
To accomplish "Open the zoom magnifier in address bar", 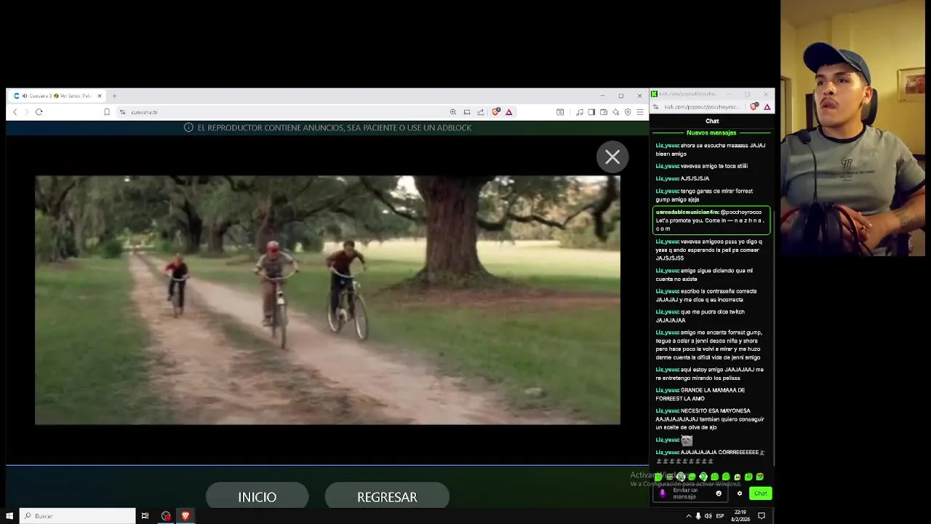I will pos(453,112).
